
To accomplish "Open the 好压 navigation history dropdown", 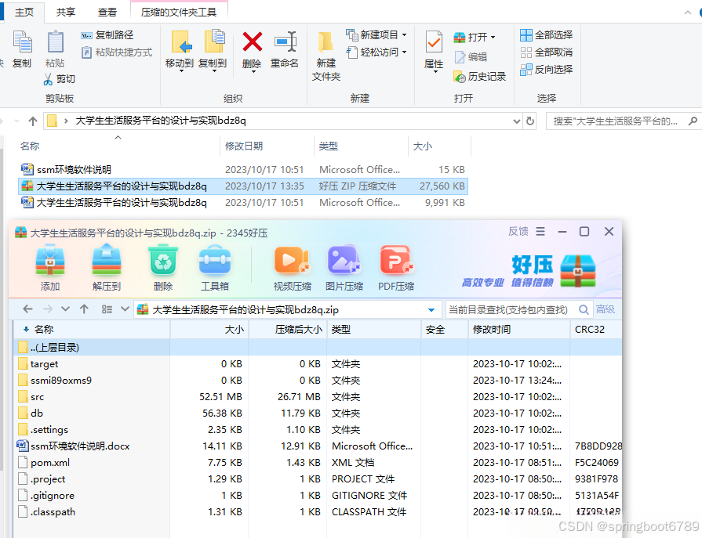I will click(x=65, y=309).
